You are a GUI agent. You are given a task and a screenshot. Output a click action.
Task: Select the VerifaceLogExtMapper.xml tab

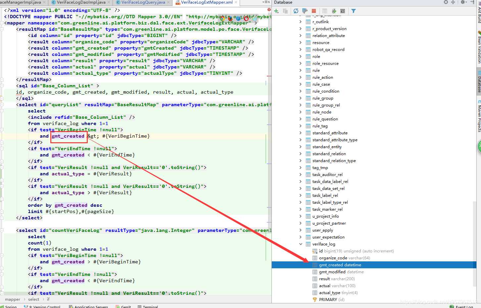(207, 2)
